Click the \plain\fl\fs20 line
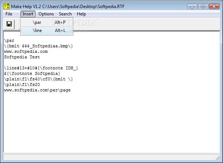 [x=22, y=84]
